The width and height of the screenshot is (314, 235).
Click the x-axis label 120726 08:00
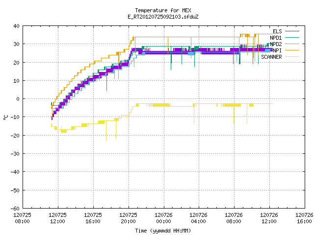[234, 218]
